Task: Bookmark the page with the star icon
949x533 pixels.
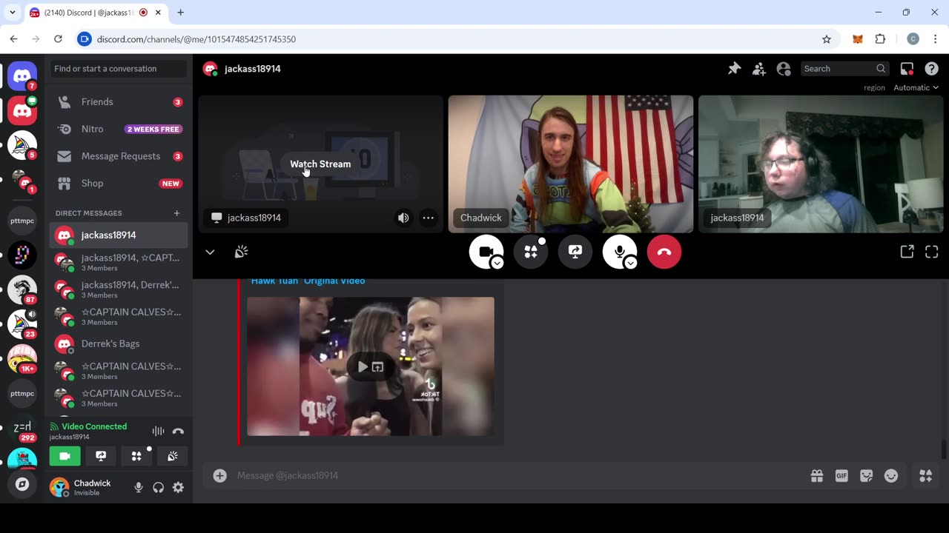Action: click(826, 39)
